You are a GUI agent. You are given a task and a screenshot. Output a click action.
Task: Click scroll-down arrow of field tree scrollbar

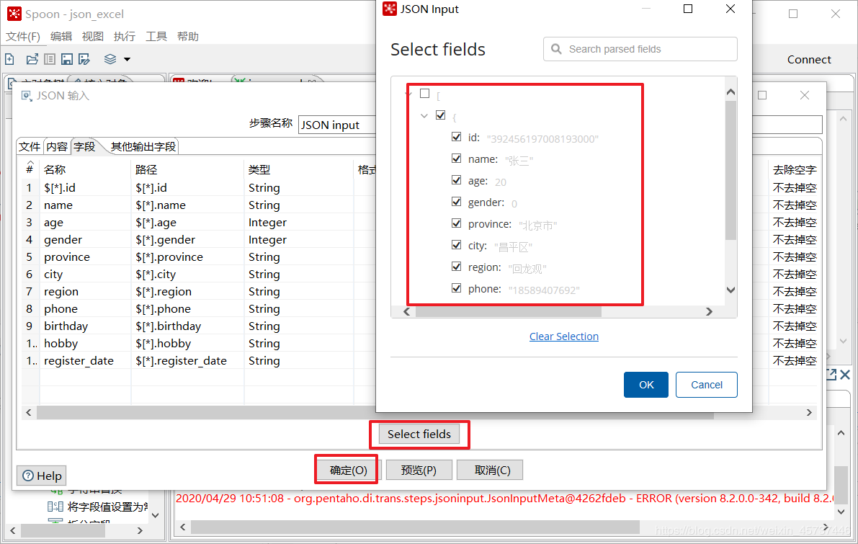coord(730,290)
